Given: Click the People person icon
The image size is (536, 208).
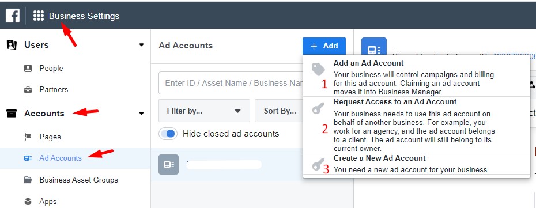Looking at the screenshot, I should (28, 69).
